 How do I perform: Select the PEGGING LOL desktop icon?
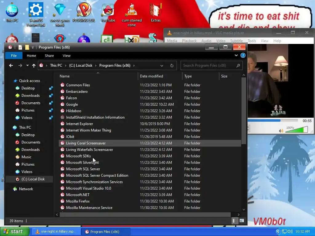pyautogui.click(x=84, y=12)
